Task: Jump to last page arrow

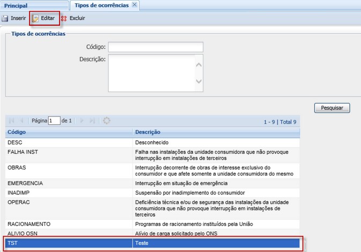Action: pos(92,121)
